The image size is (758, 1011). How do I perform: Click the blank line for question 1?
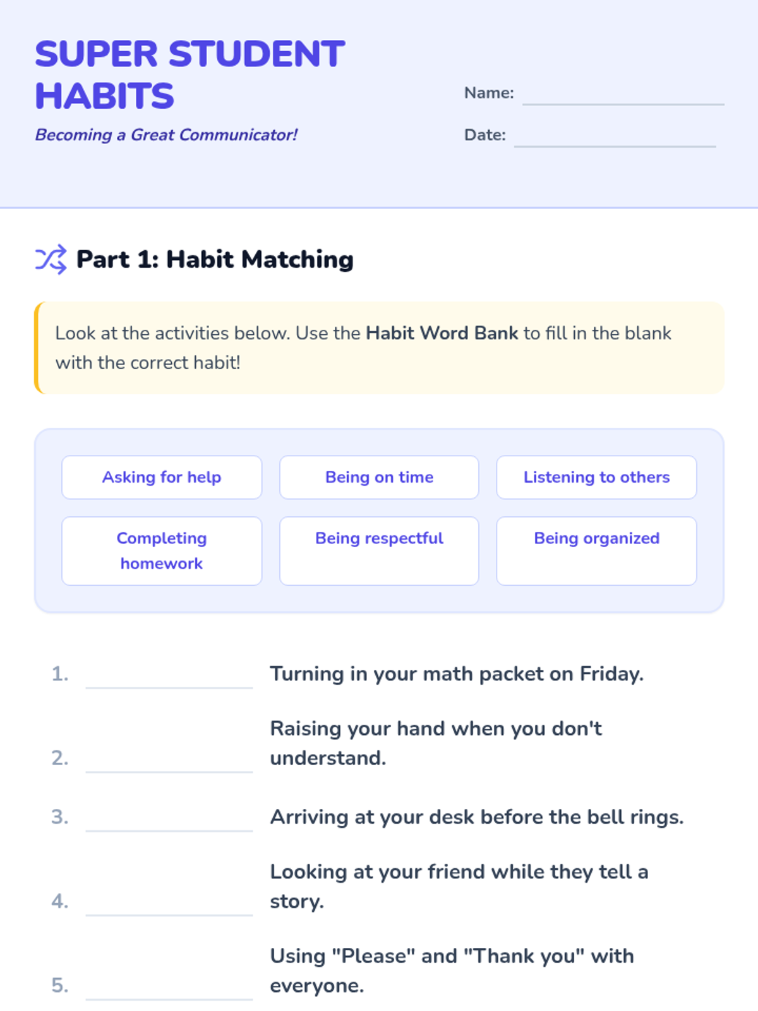click(x=169, y=677)
